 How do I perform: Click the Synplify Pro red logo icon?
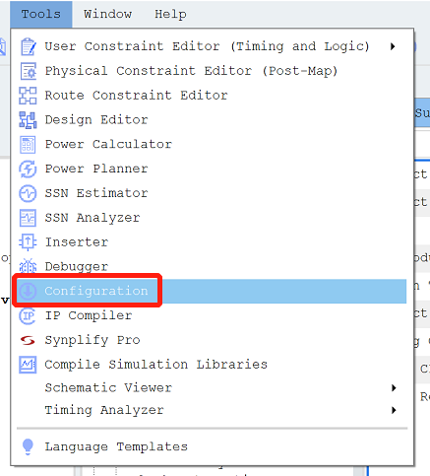(x=28, y=340)
